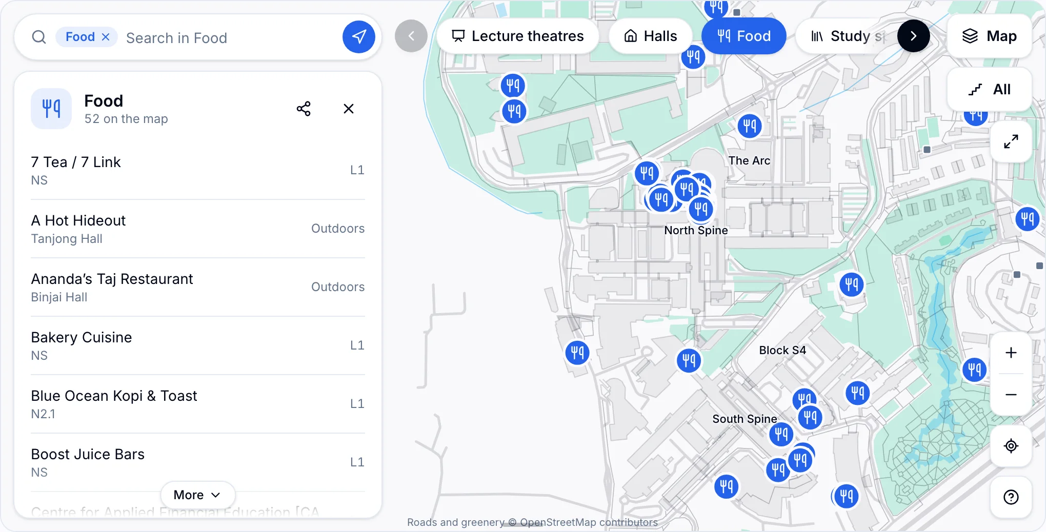Viewport: 1046px width, 532px height.
Task: Open 7 Tea / 7 Link entry
Action: 198,170
